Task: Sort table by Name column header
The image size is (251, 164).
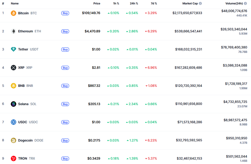Action: [x=15, y=3]
